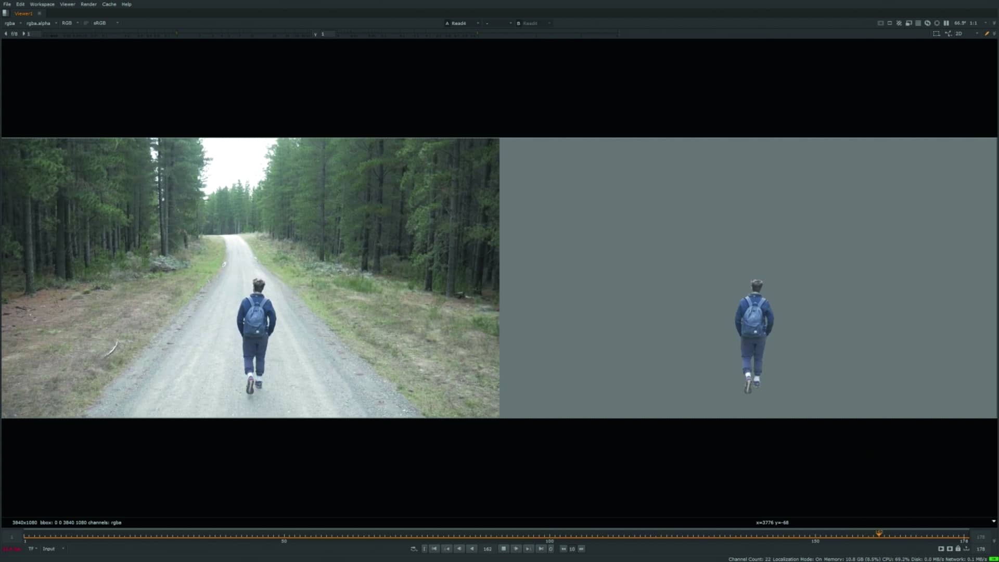Click the skip-to-last-frame button
This screenshot has height=562, width=999.
[540, 549]
